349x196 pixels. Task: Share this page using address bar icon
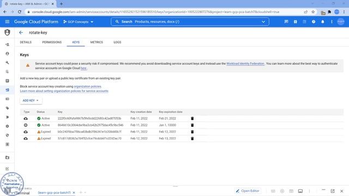pyautogui.click(x=305, y=12)
